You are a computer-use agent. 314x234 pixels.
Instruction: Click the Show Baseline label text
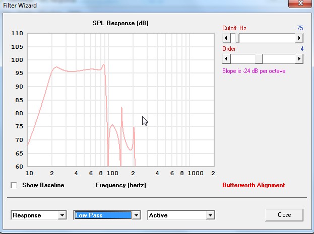43,185
